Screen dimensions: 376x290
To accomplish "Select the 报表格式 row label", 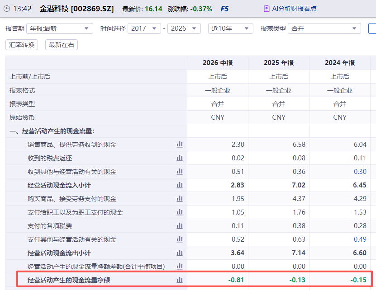I will (x=22, y=90).
